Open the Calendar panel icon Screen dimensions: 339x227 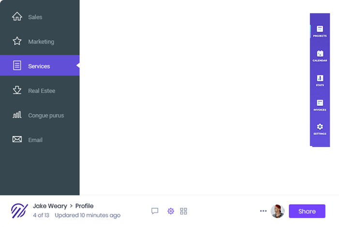pyautogui.click(x=320, y=56)
